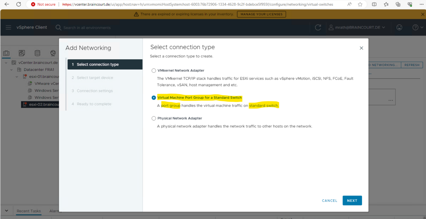The height and width of the screenshot is (219, 426).
Task: Click the vSphere refresh icon
Action: coord(318,27)
